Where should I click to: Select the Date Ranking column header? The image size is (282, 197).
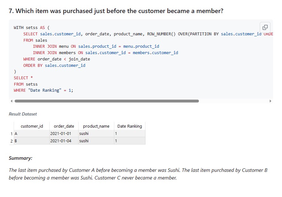click(x=130, y=126)
